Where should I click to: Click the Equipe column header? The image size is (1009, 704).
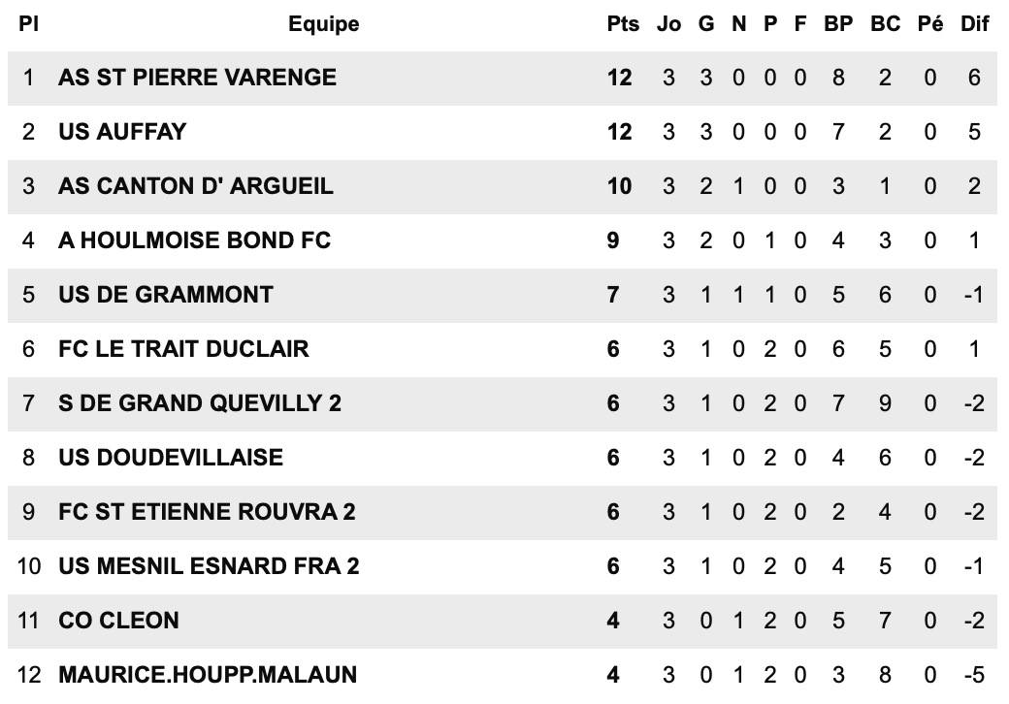tap(323, 24)
